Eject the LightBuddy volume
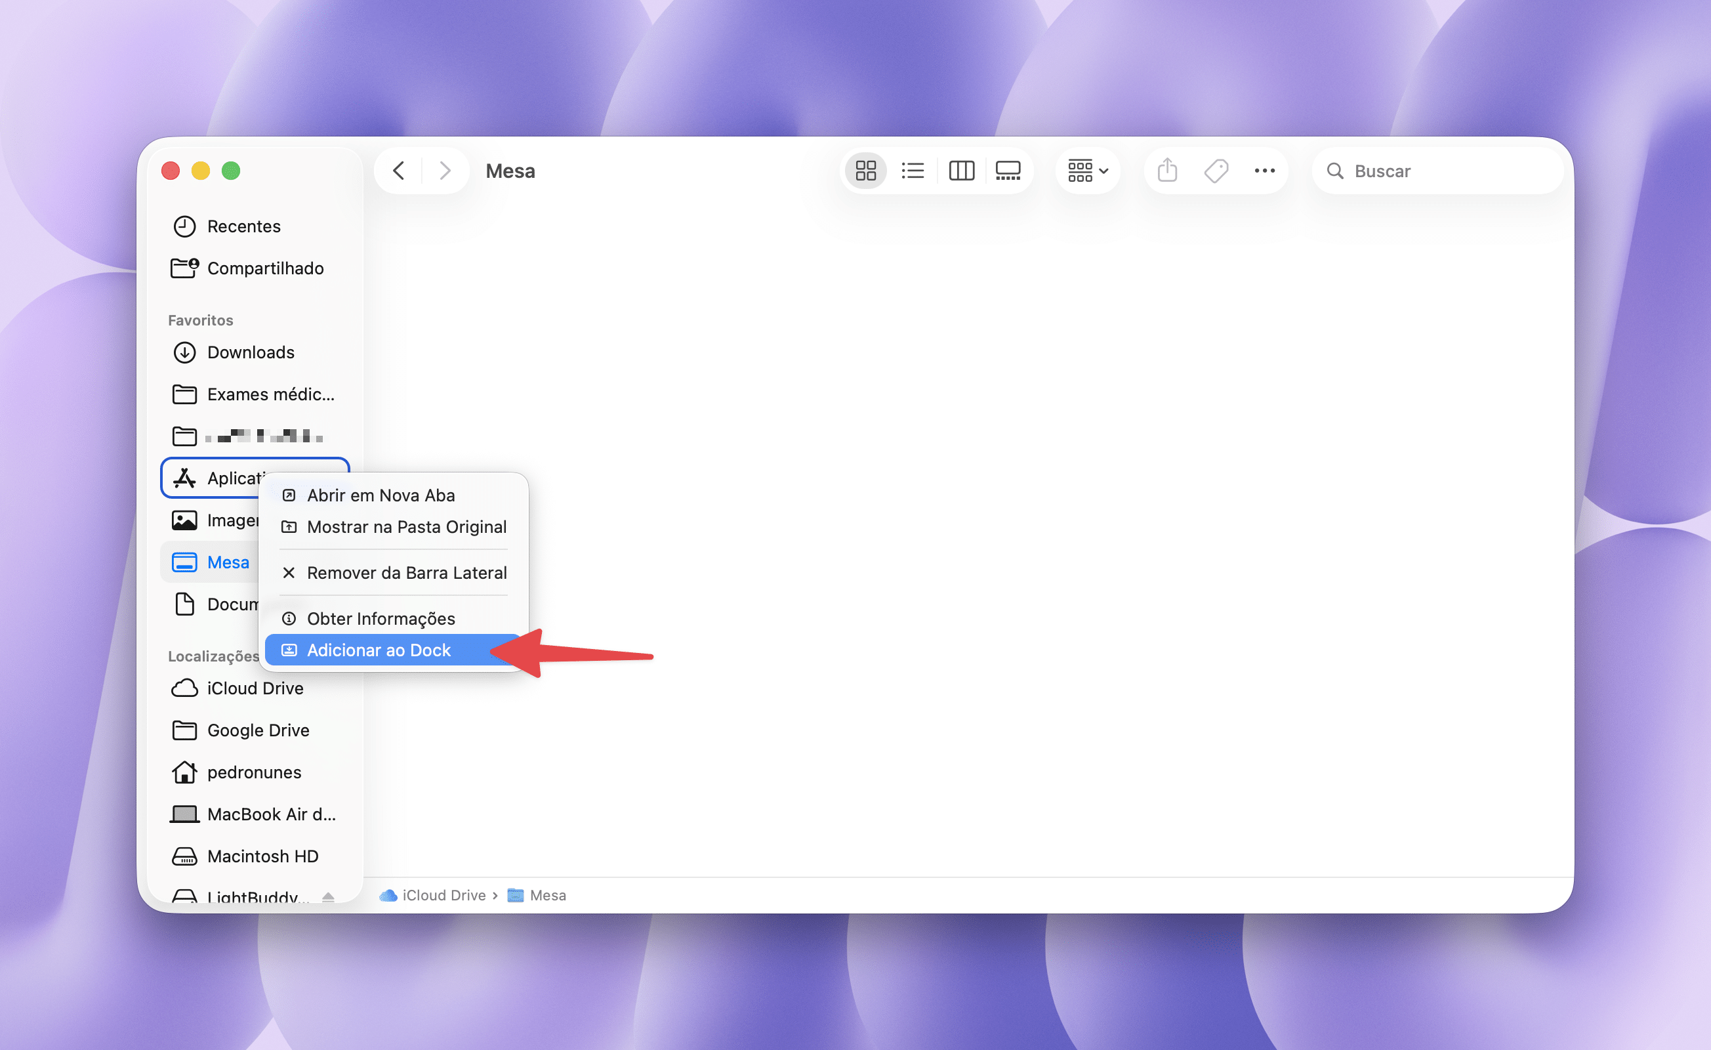 329,896
